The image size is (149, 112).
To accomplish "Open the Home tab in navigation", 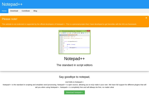I will coord(4,11).
